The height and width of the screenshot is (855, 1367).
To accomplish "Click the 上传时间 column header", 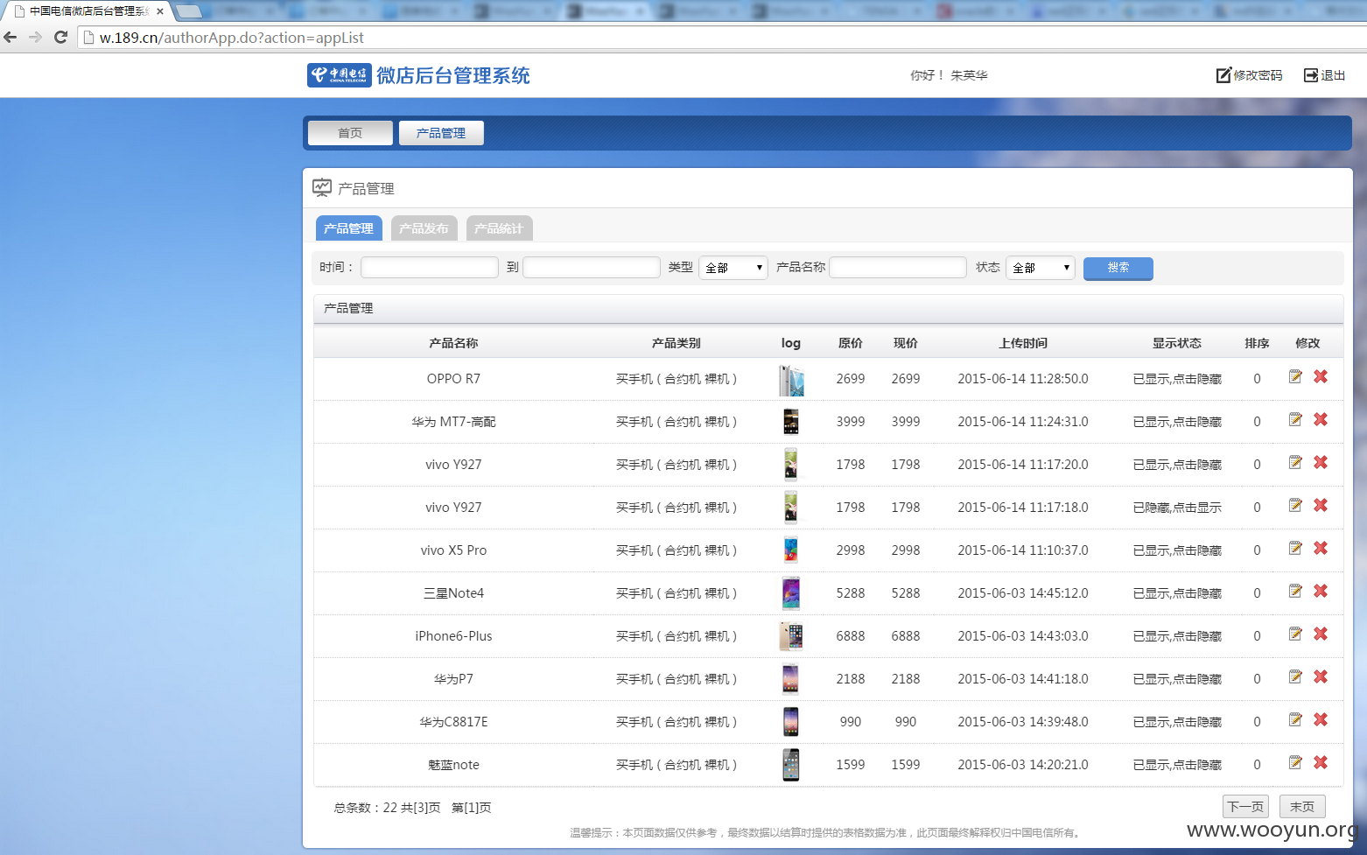I will pyautogui.click(x=1023, y=343).
